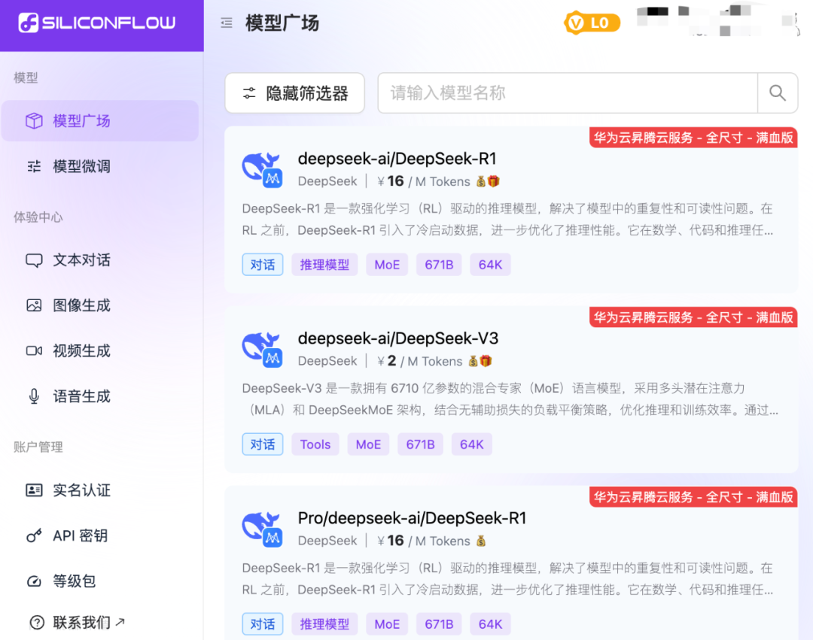Click the tuning icon beside 模型微调

(34, 166)
